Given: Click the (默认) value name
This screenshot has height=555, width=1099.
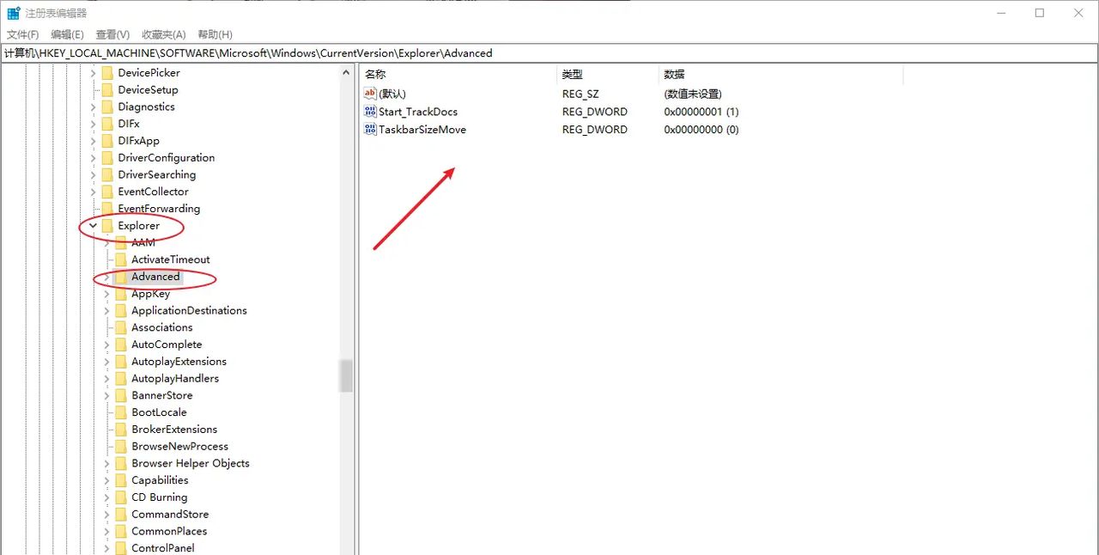Looking at the screenshot, I should tap(392, 94).
